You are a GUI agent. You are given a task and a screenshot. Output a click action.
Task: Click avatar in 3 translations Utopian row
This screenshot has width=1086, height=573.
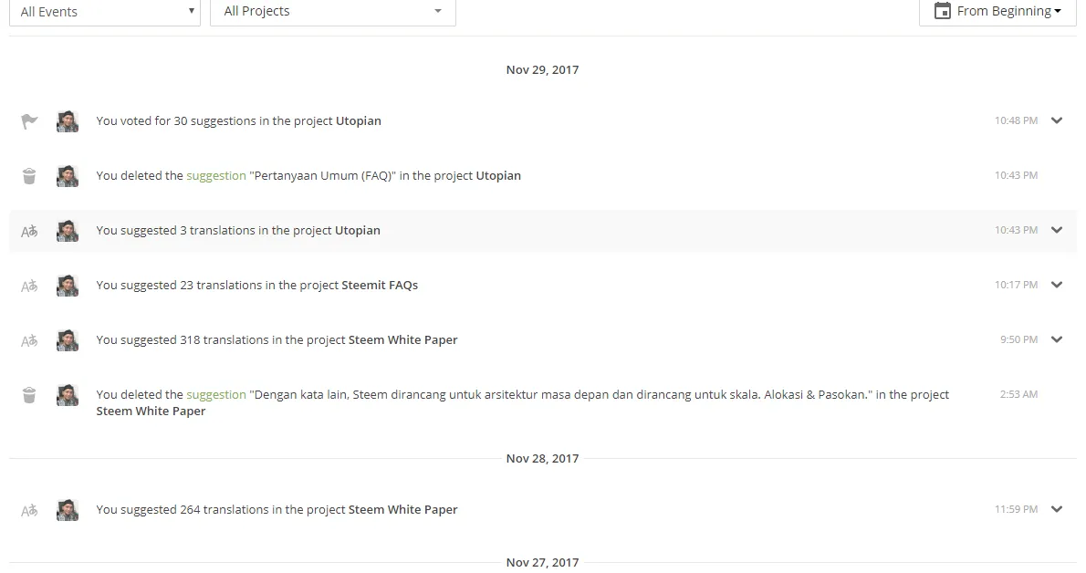tap(68, 231)
